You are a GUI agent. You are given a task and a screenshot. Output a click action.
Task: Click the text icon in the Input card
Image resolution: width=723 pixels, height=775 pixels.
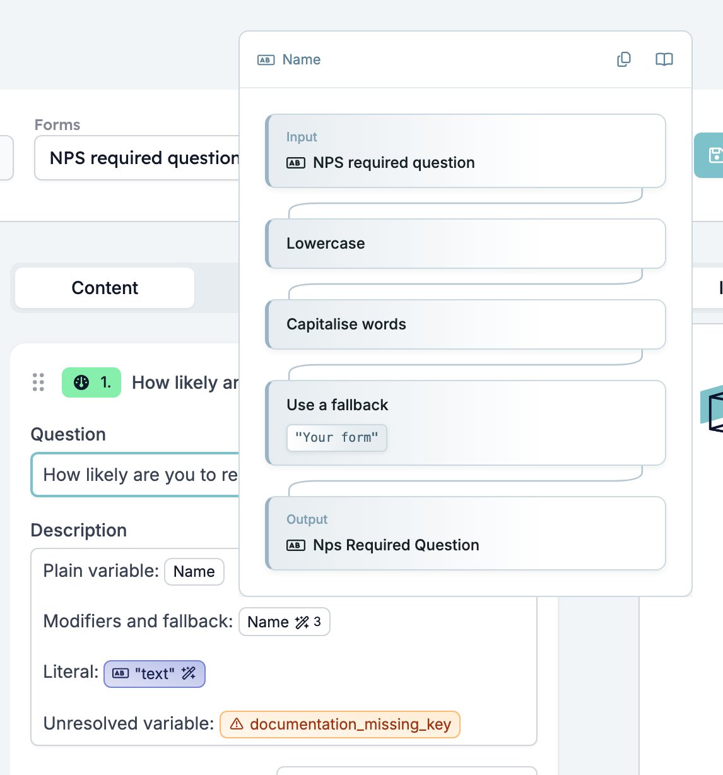[296, 163]
